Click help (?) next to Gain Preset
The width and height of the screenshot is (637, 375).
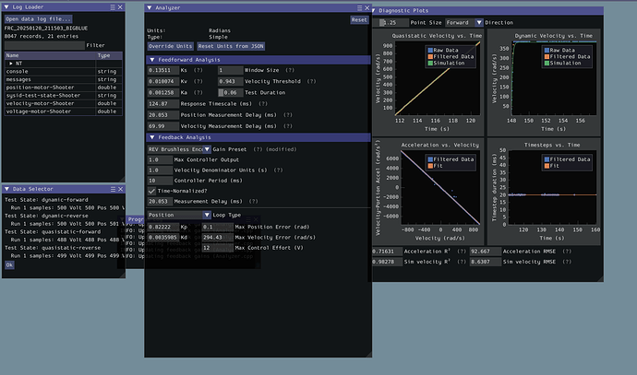point(258,149)
